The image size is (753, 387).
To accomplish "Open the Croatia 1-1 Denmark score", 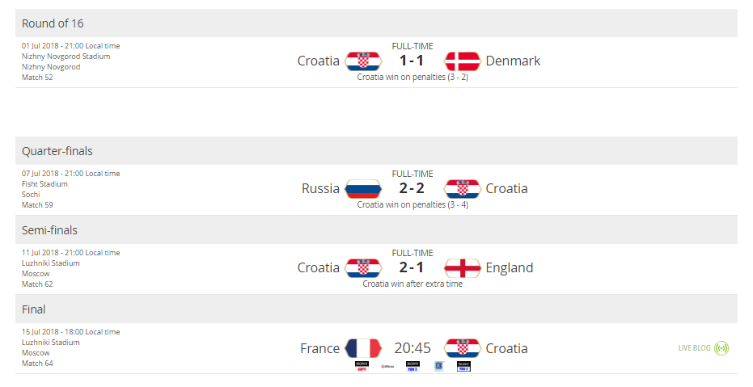I will point(412,61).
